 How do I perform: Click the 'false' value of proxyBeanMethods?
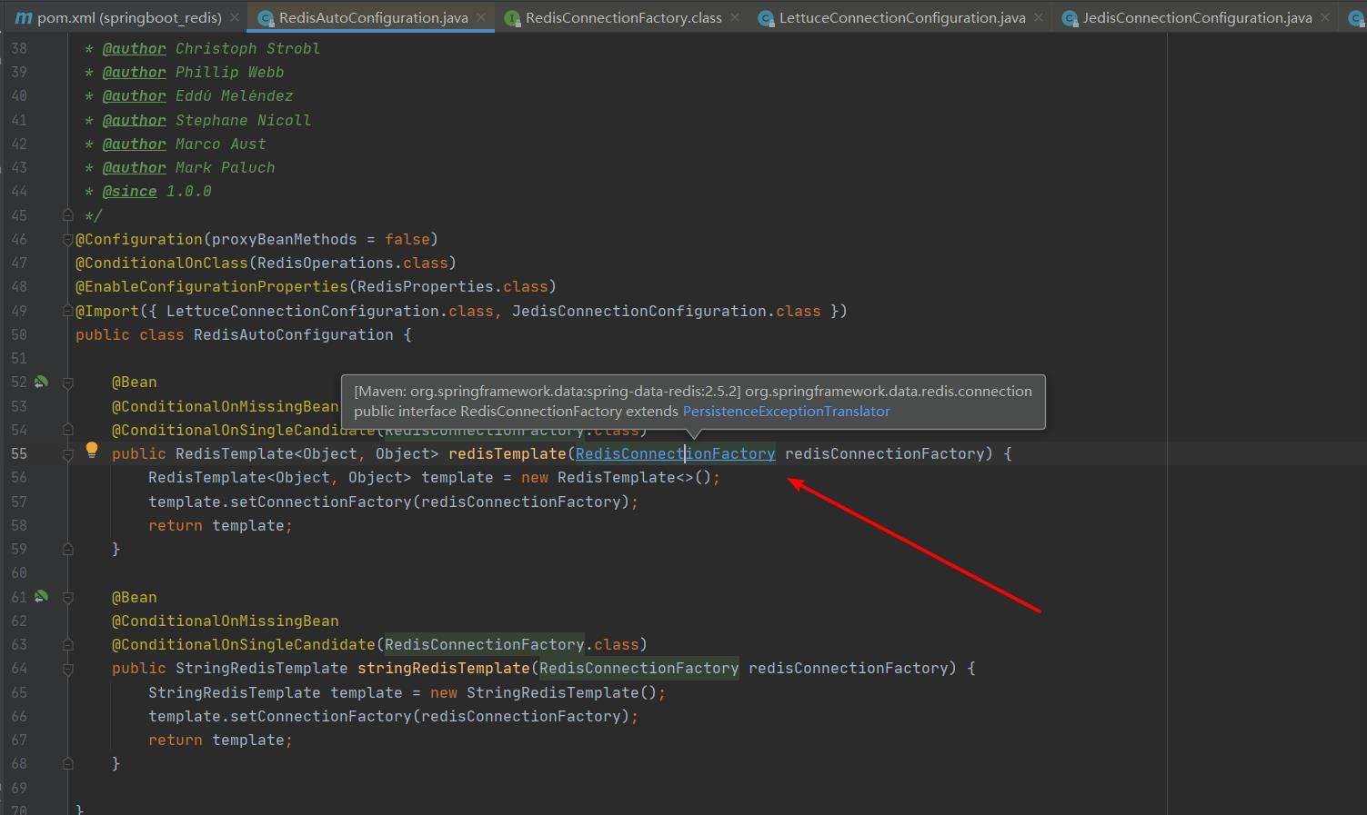[x=407, y=239]
